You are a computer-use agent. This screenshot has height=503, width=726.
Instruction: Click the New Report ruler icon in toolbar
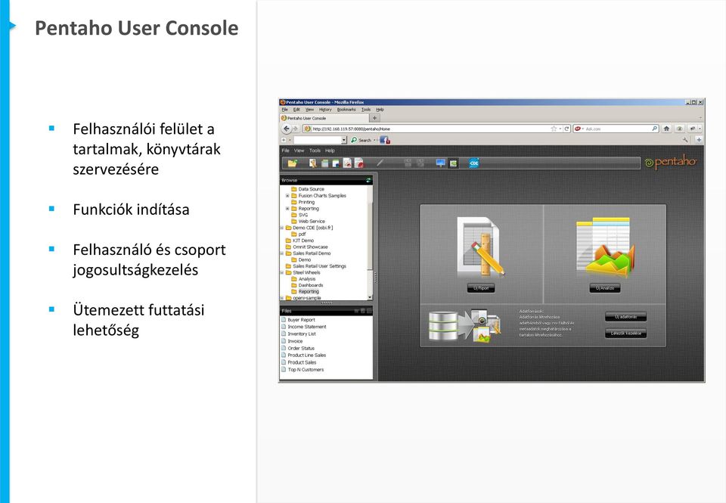click(313, 163)
